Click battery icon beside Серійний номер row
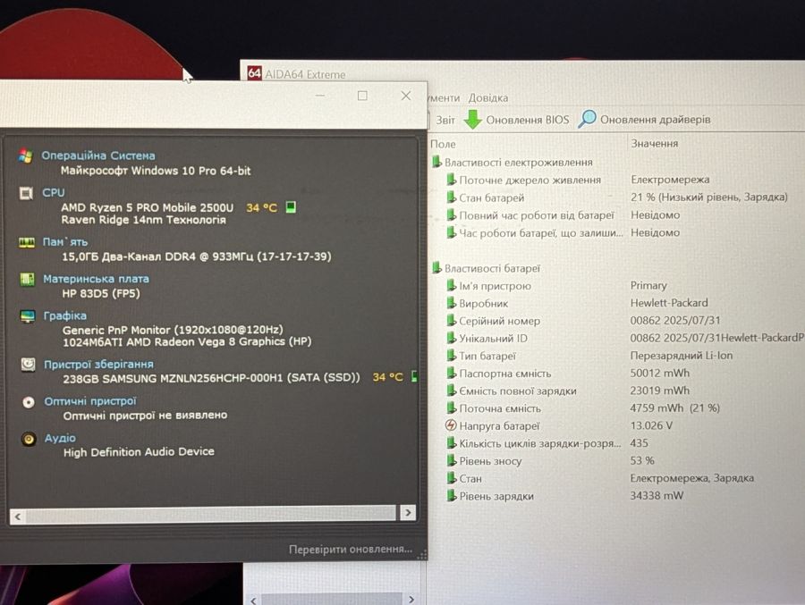The image size is (805, 605). tap(452, 320)
